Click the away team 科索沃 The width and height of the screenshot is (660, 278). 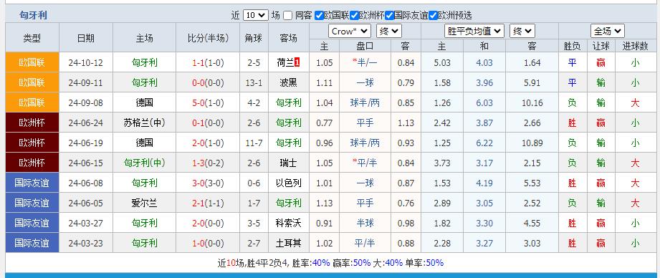(288, 223)
